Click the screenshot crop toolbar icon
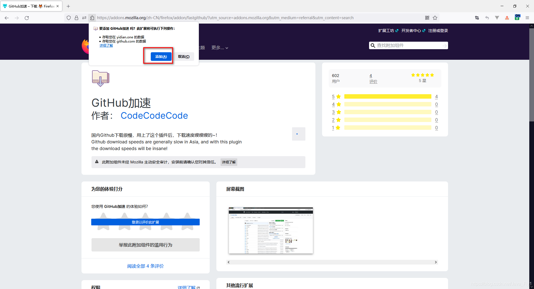The width and height of the screenshot is (534, 289). [477, 18]
